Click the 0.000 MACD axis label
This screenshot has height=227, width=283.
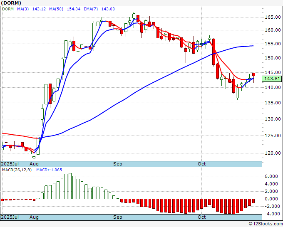271,199
